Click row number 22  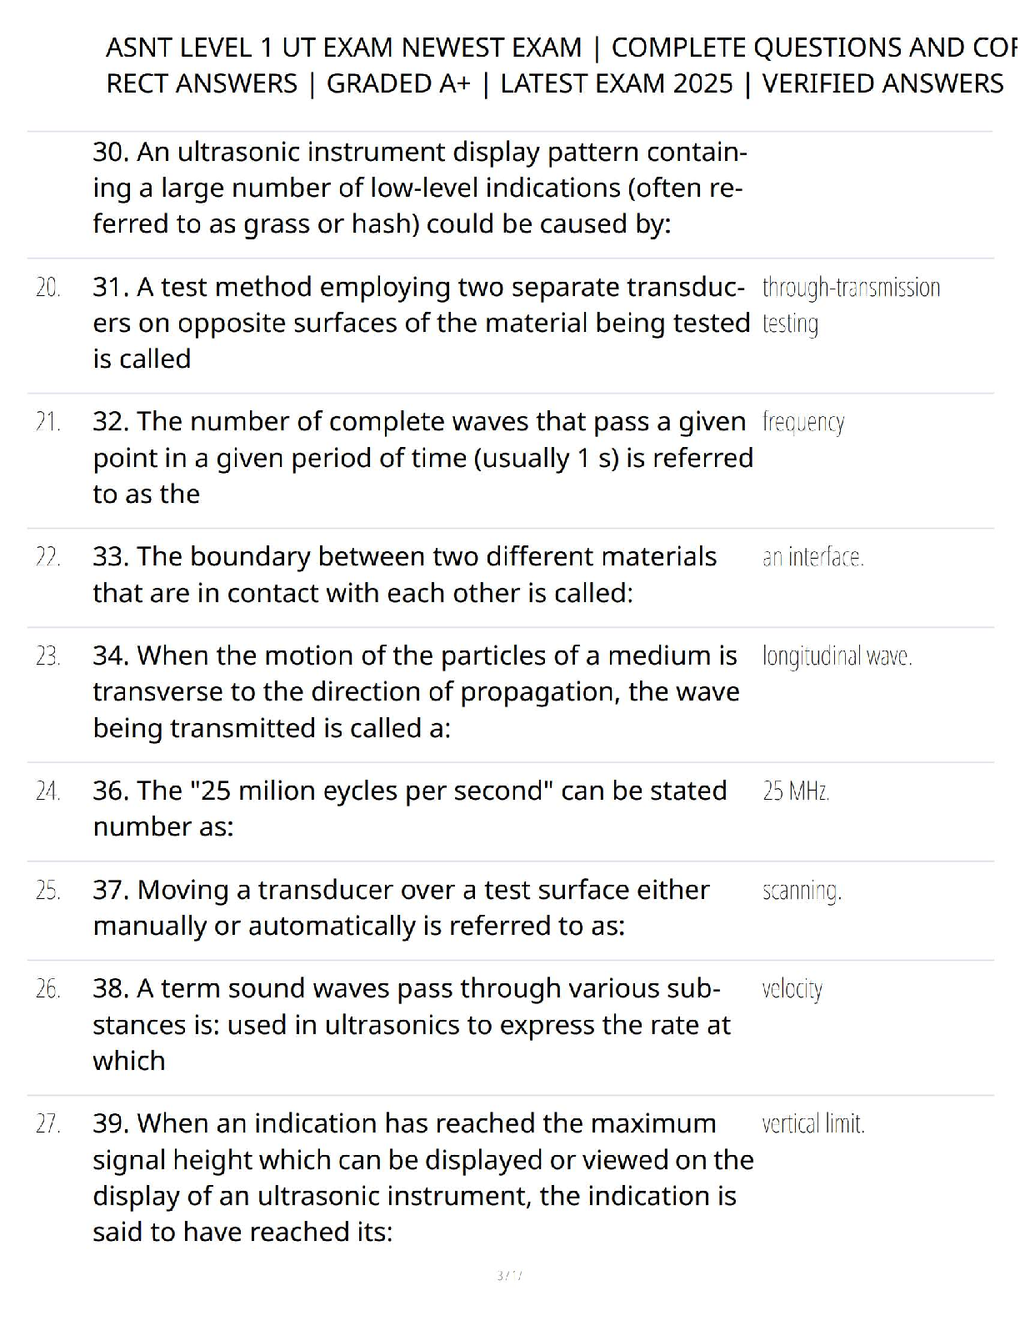(x=48, y=557)
